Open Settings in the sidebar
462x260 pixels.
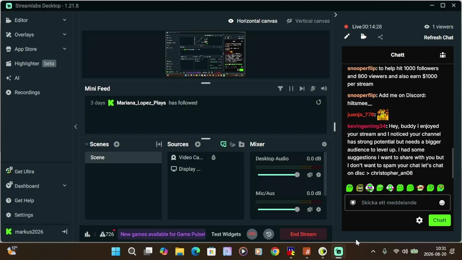pos(24,215)
